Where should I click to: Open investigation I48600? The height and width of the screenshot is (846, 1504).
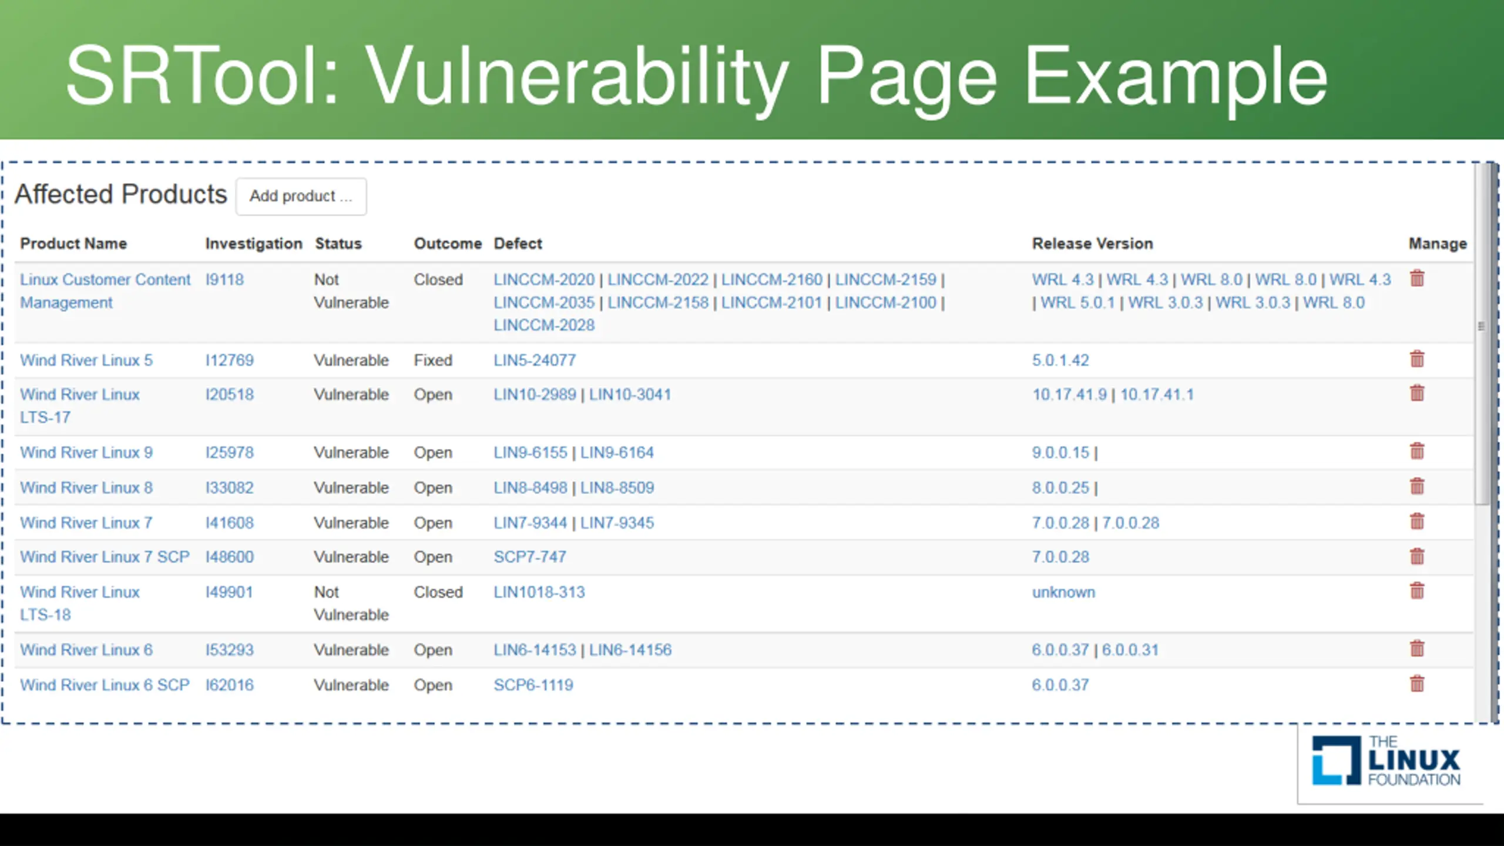230,557
